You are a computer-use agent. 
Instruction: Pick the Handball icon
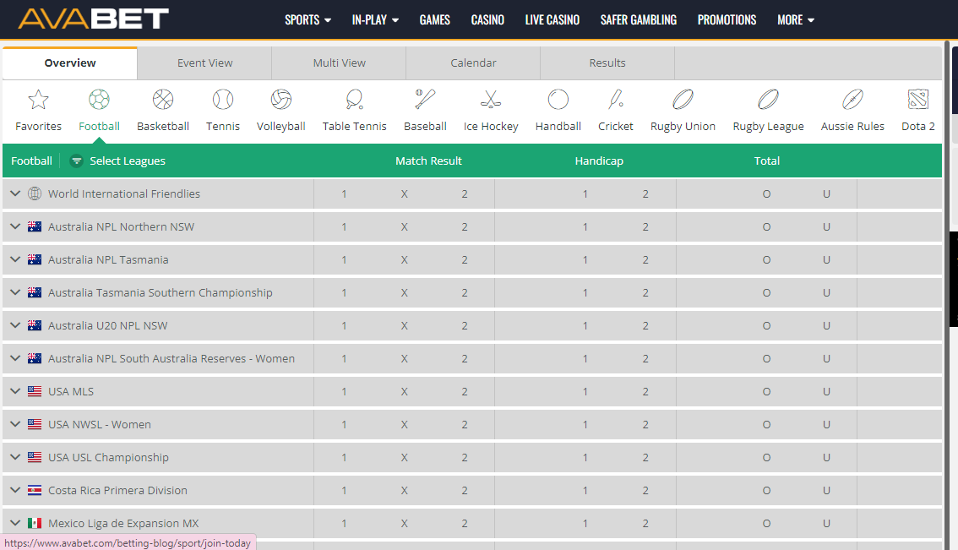point(558,99)
